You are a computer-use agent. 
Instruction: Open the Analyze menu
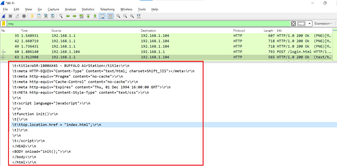click(70, 9)
